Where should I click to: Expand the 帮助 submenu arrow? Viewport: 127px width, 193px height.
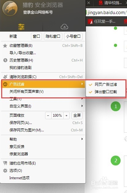[82, 139]
